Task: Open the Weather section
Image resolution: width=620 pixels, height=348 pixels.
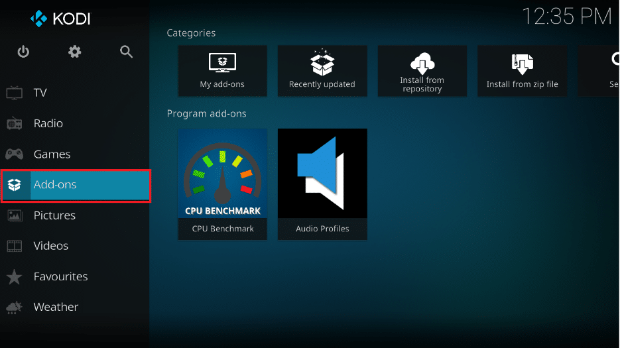Action: point(56,307)
